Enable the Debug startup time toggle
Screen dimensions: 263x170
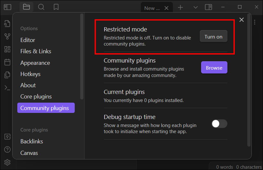[219, 124]
